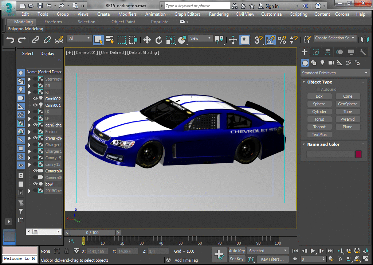Toggle Angle Snap button
373x265 pixels.
270,39
